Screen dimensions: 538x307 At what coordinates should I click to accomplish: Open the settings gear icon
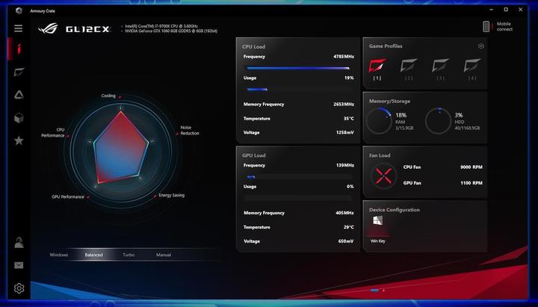point(19,288)
